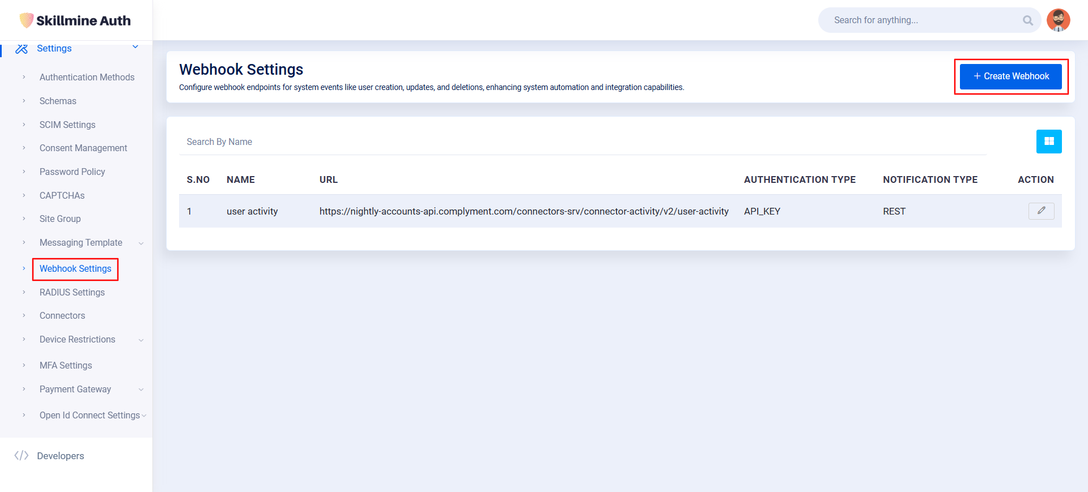Focus the Search By Name field
This screenshot has width=1088, height=492.
pyautogui.click(x=583, y=142)
